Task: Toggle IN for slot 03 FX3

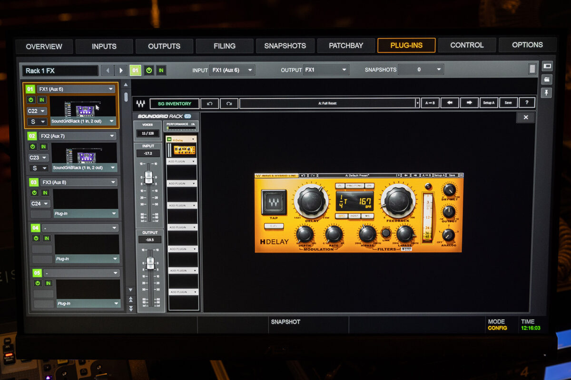Action: click(45, 193)
